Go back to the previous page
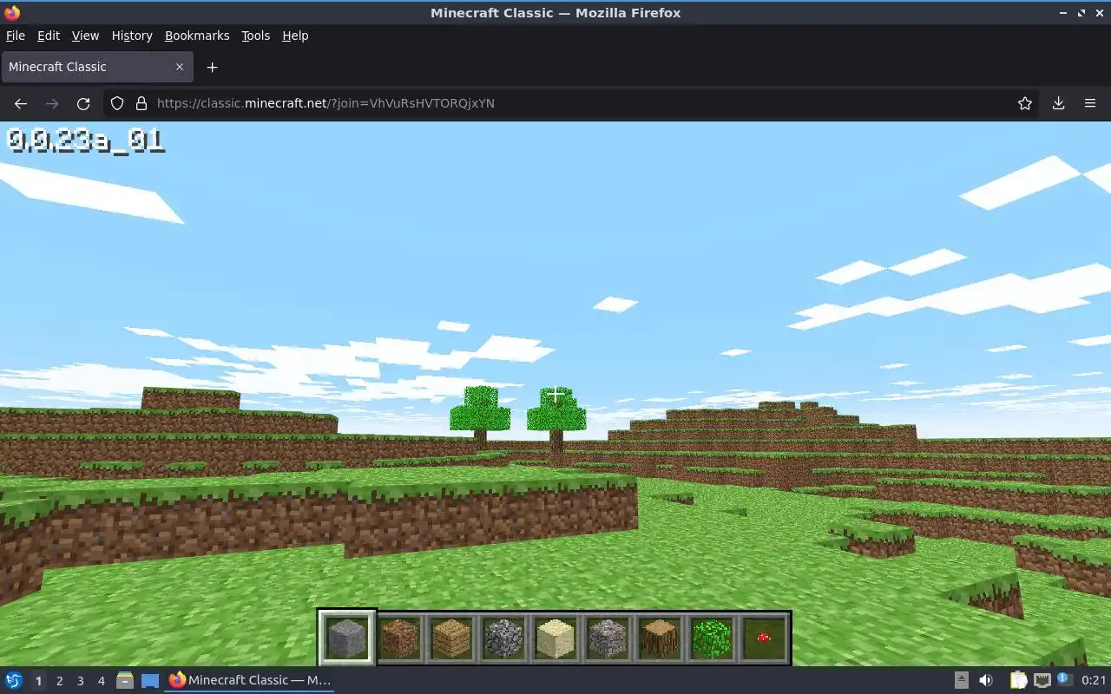 coord(21,103)
